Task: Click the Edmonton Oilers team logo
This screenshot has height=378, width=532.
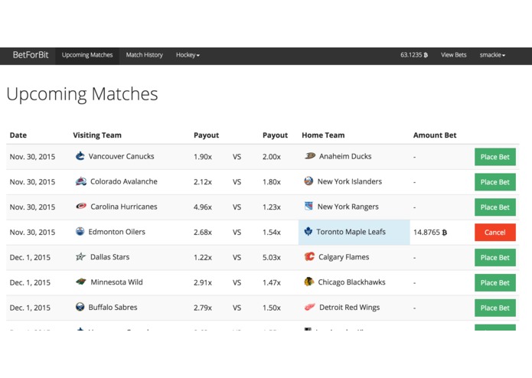Action: (80, 232)
